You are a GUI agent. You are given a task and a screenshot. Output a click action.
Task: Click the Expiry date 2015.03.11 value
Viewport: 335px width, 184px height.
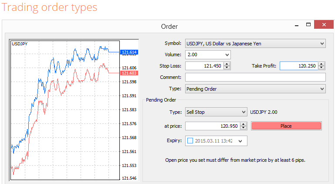[213, 141]
